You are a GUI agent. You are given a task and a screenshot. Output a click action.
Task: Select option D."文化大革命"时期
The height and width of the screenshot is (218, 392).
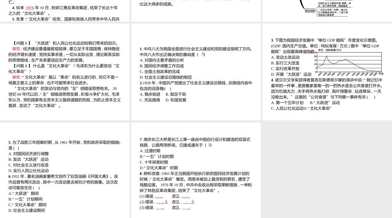click(x=159, y=168)
